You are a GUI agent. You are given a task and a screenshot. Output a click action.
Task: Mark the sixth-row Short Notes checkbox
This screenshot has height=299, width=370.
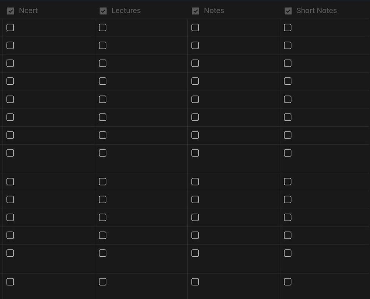point(288,117)
